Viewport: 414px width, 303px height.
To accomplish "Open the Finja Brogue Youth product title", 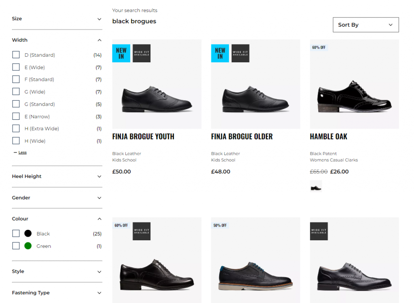I will 143,137.
